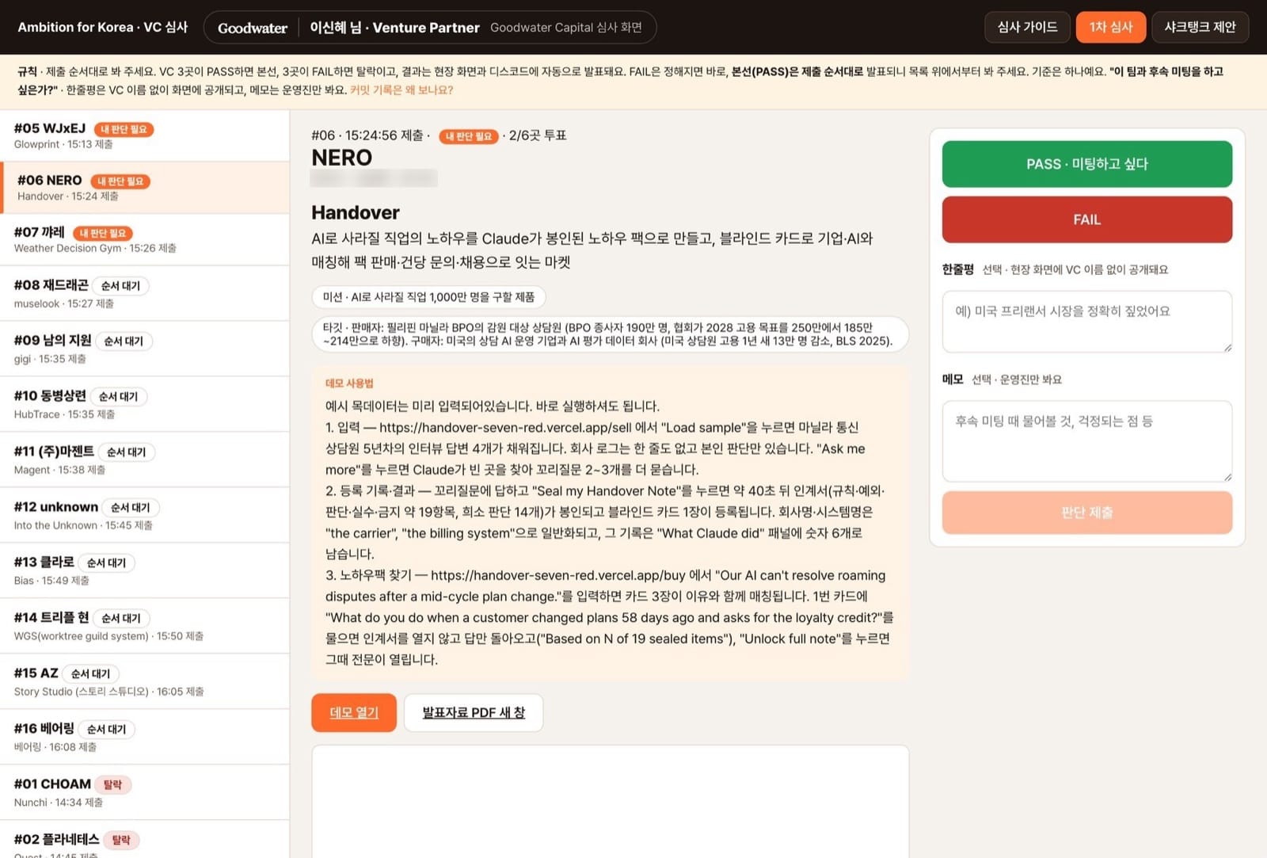
Task: Click 2/6곳 투표 vote count
Action: (538, 135)
